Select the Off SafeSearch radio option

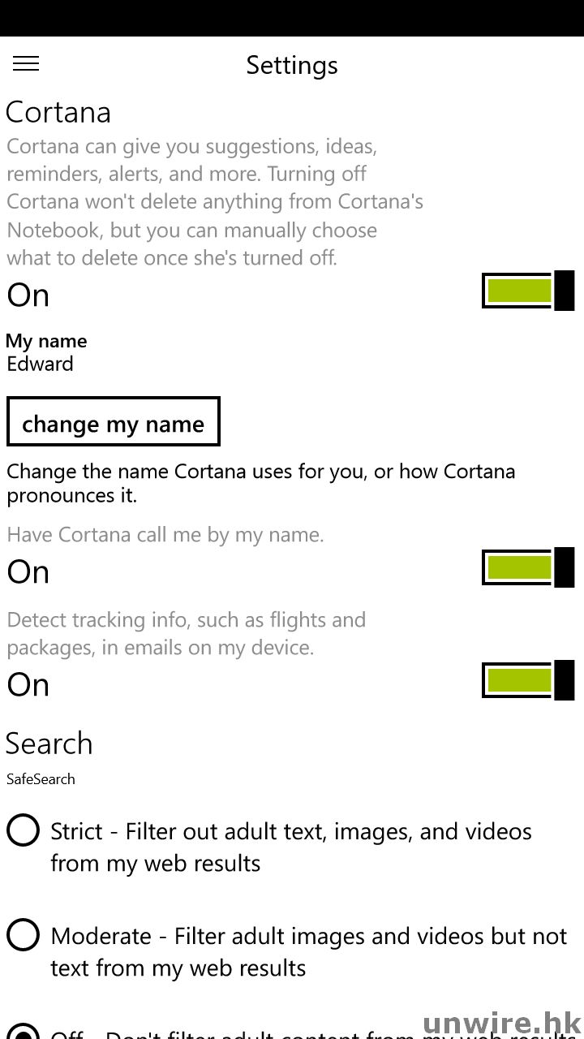point(23,1033)
